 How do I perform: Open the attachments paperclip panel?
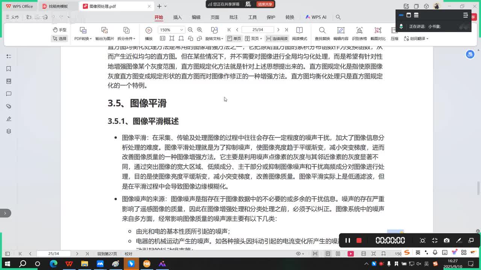coord(9,106)
